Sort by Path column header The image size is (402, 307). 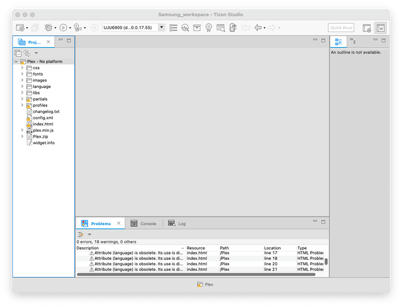[241, 248]
